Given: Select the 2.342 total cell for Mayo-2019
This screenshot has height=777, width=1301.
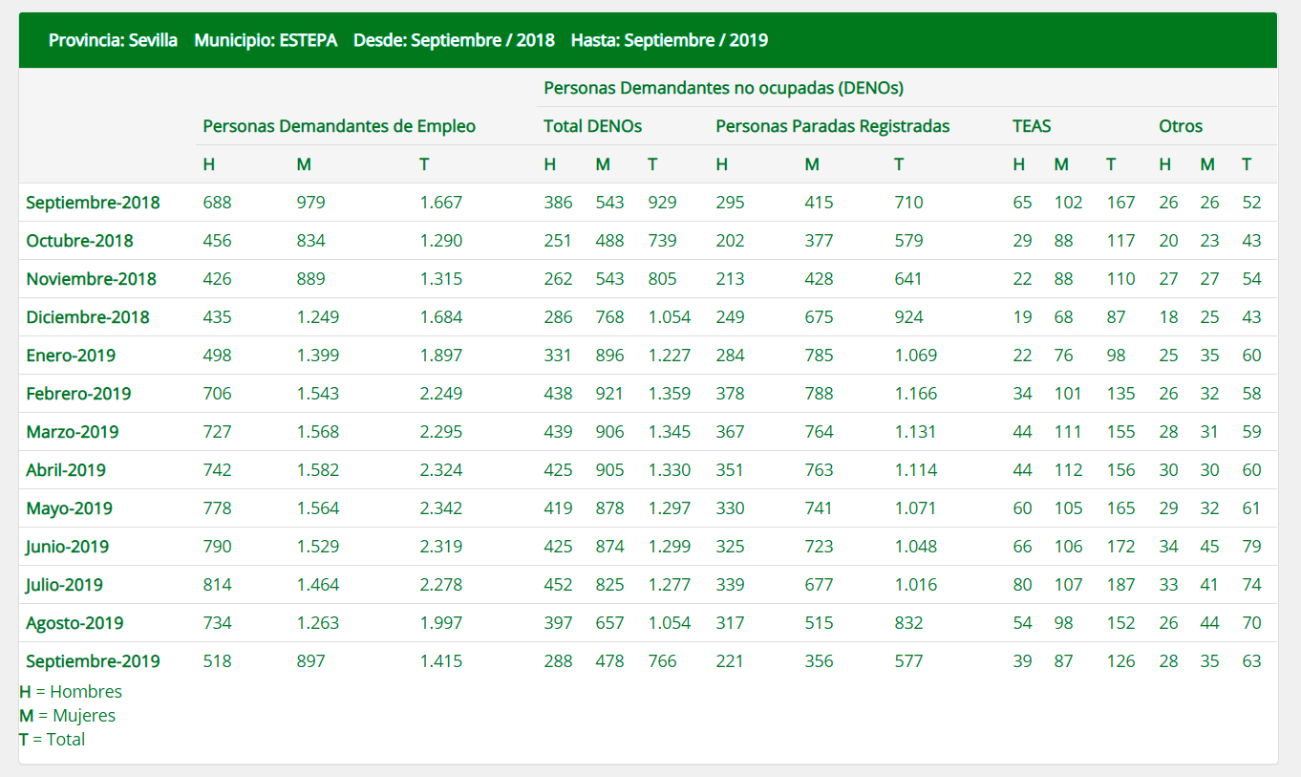Looking at the screenshot, I should [x=440, y=508].
